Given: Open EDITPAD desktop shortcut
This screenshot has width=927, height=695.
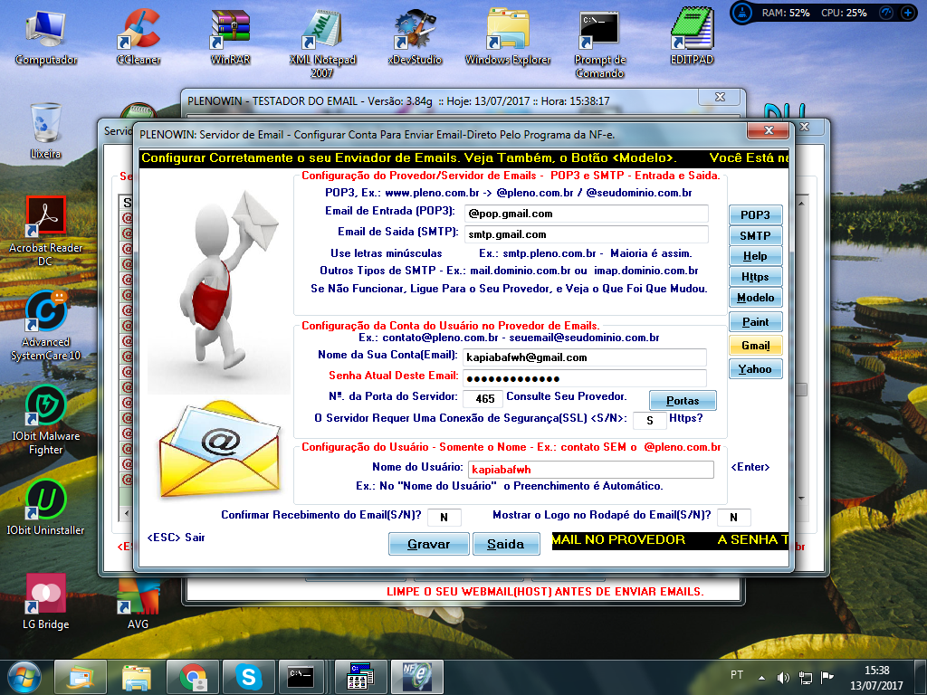Looking at the screenshot, I should pyautogui.click(x=692, y=36).
